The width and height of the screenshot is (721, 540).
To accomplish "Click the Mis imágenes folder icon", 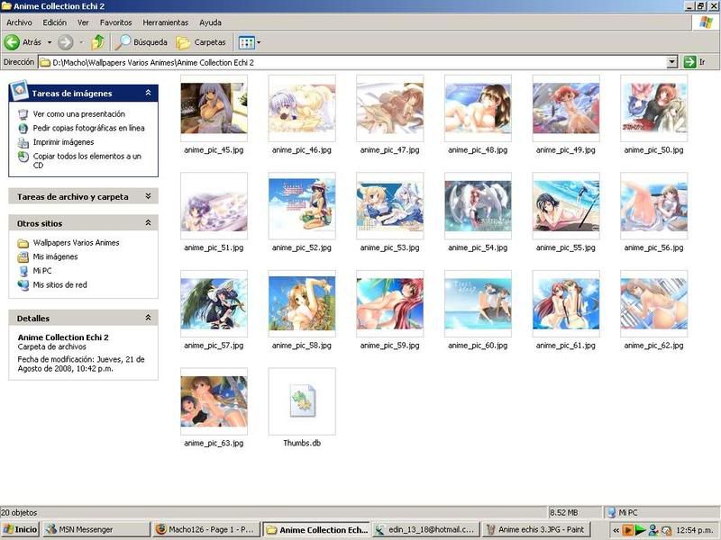I will pyautogui.click(x=23, y=257).
